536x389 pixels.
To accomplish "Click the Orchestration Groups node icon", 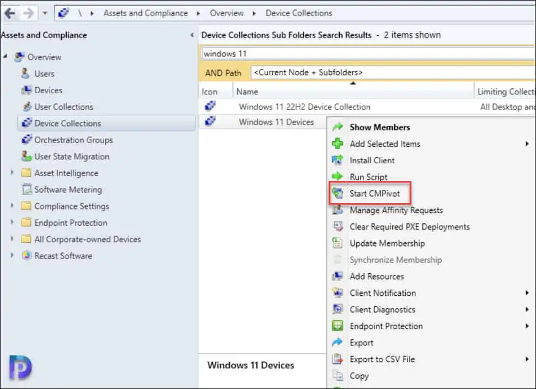I will [x=26, y=139].
